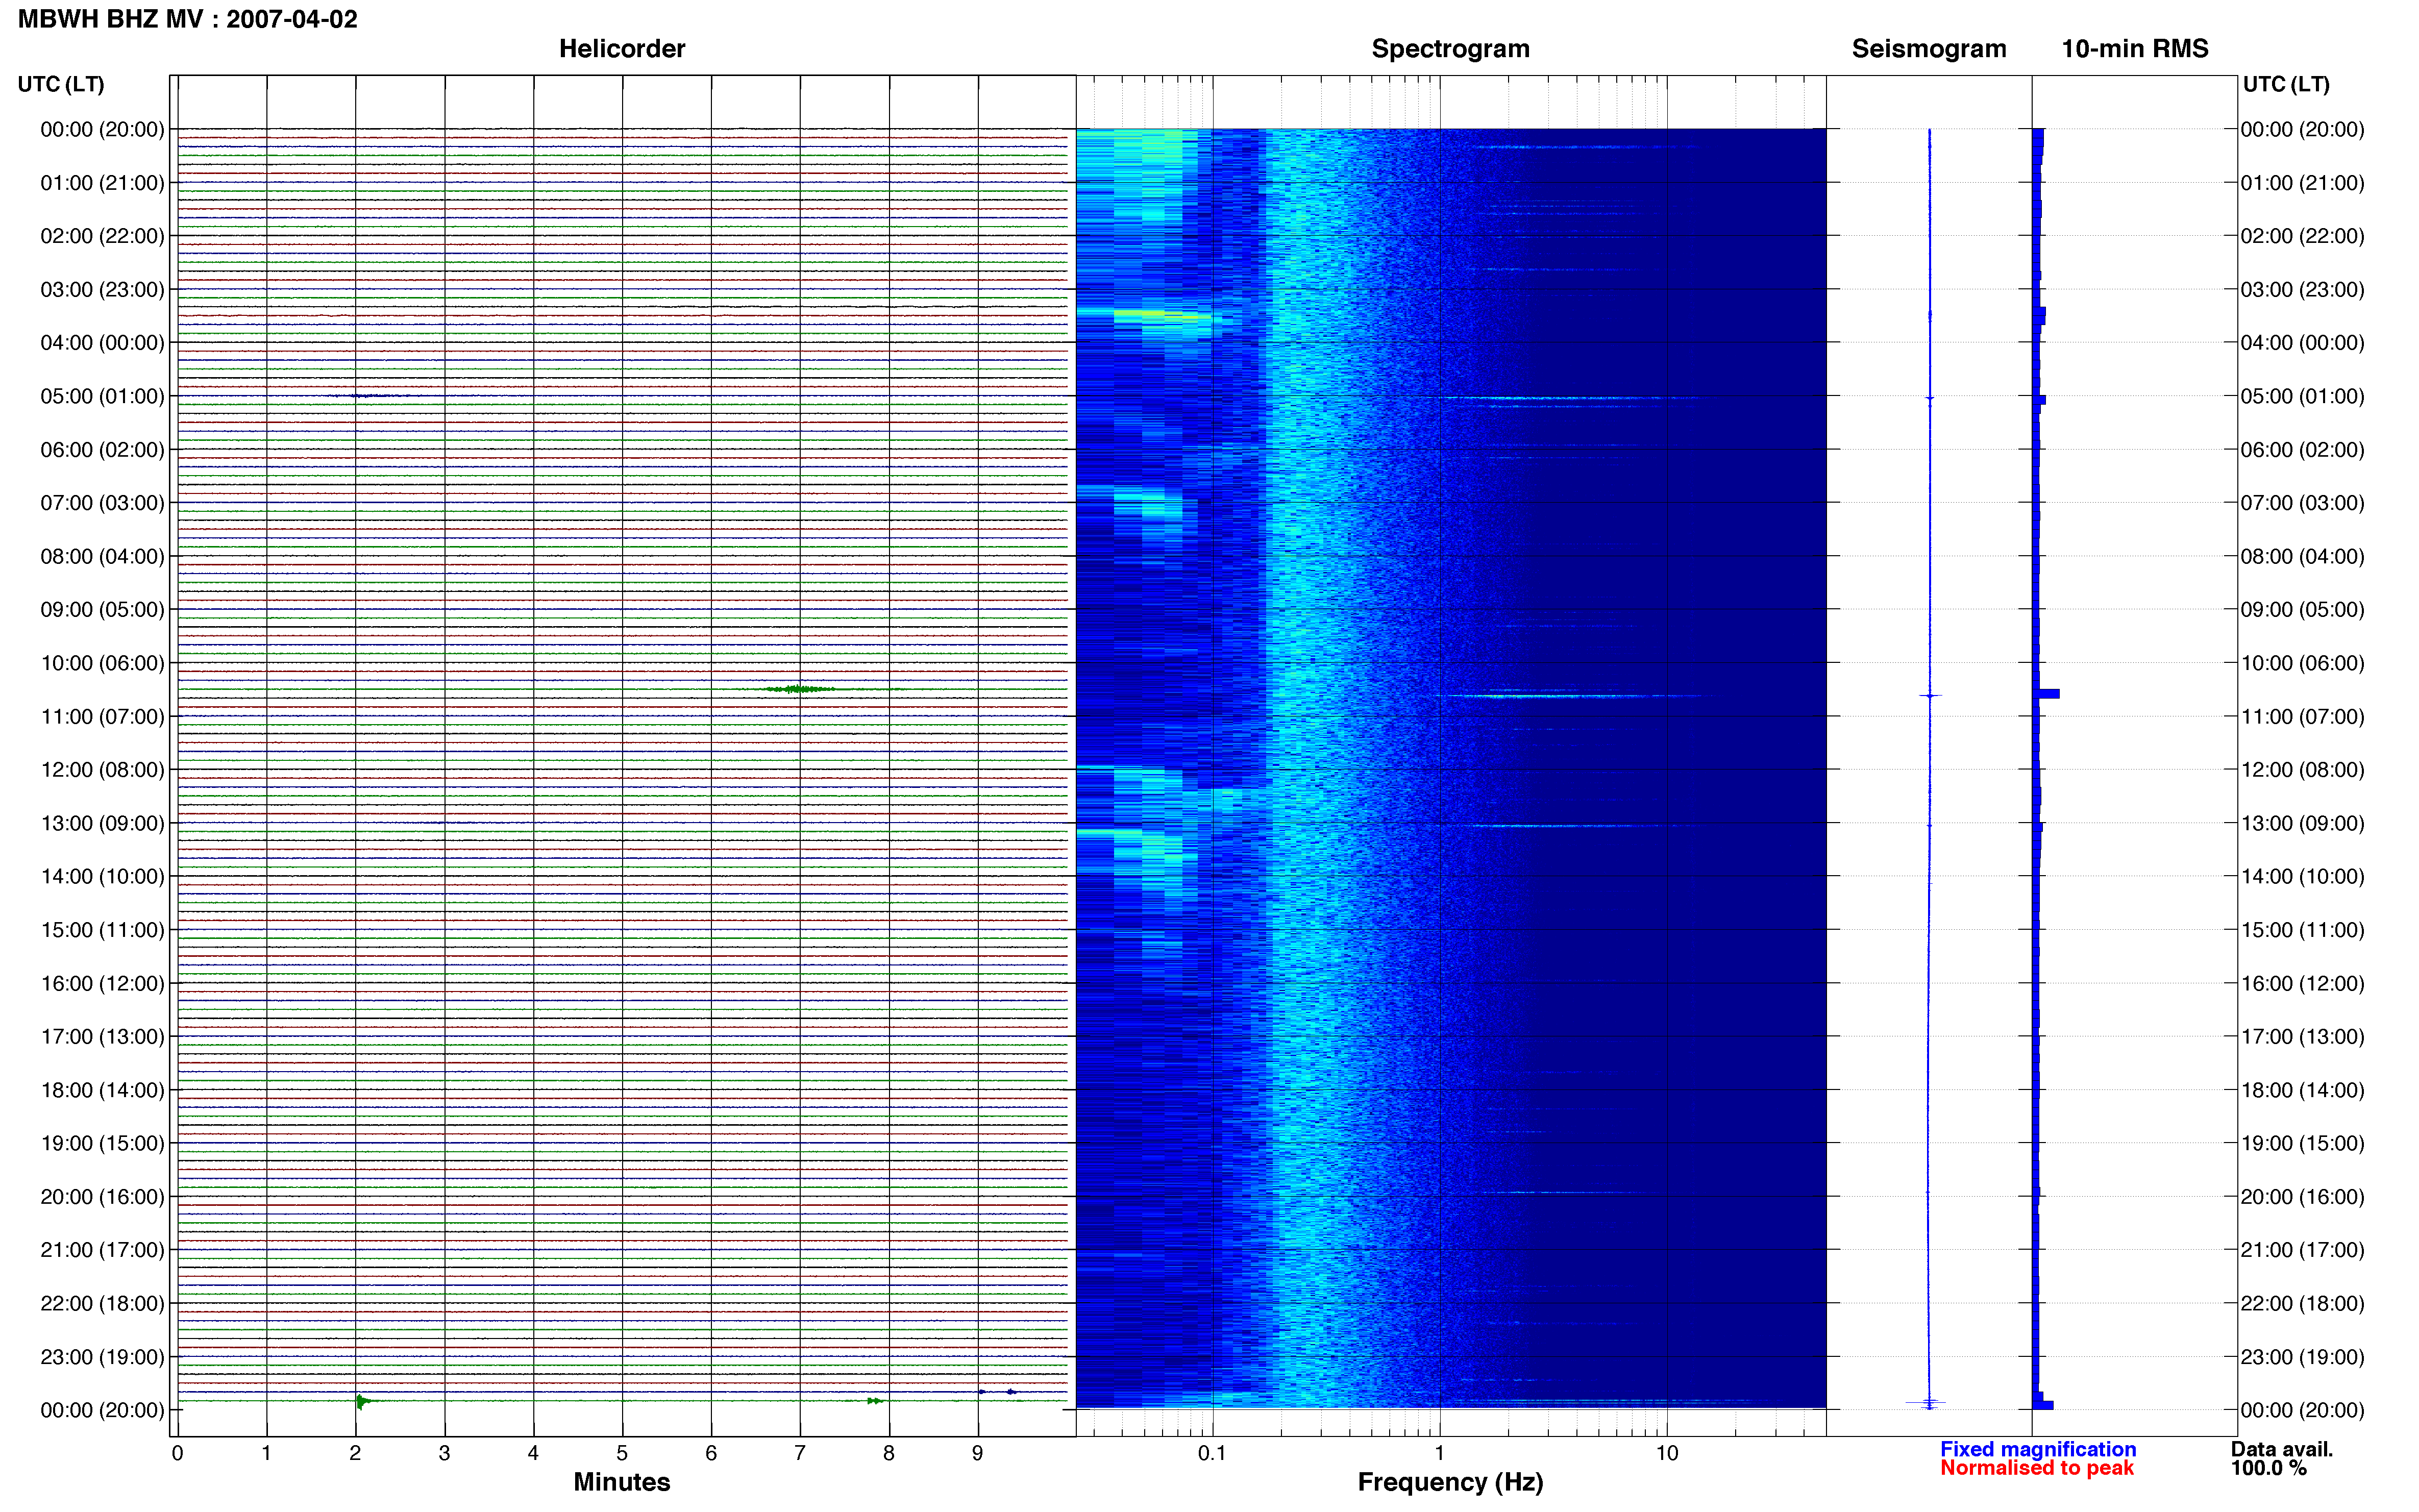
Task: Click "03:00 (23:00)" on the helicorder's left axis
Action: [102, 290]
